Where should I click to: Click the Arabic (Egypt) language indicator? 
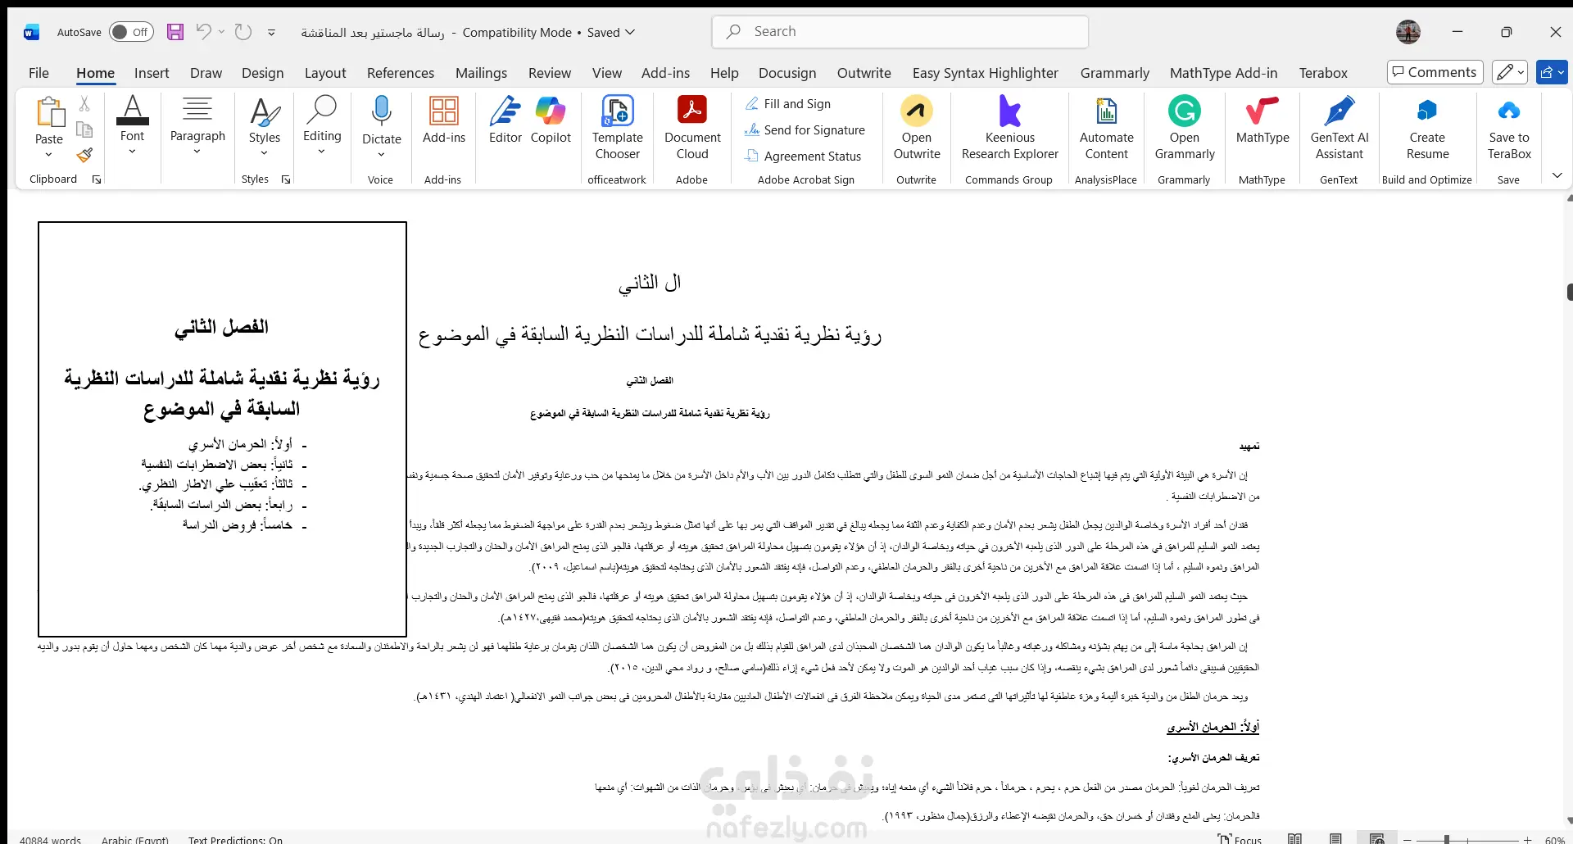(135, 839)
